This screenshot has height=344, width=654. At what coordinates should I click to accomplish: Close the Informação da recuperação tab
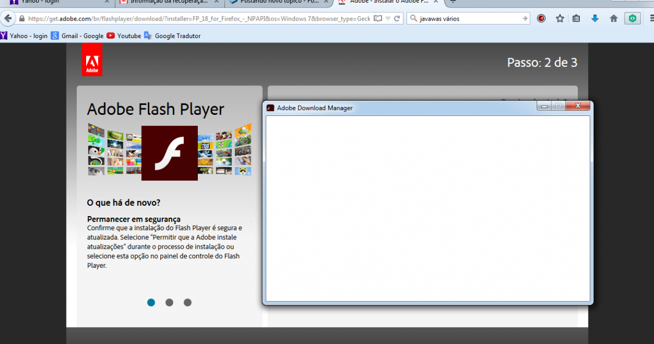[x=216, y=2]
